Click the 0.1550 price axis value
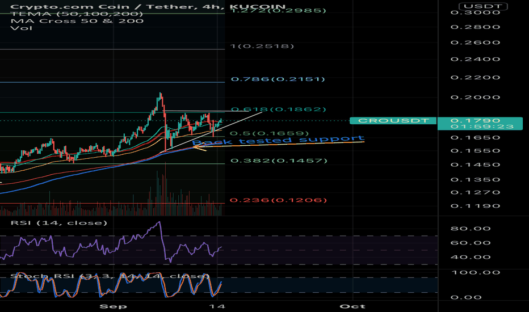The width and height of the screenshot is (529, 312). point(475,151)
